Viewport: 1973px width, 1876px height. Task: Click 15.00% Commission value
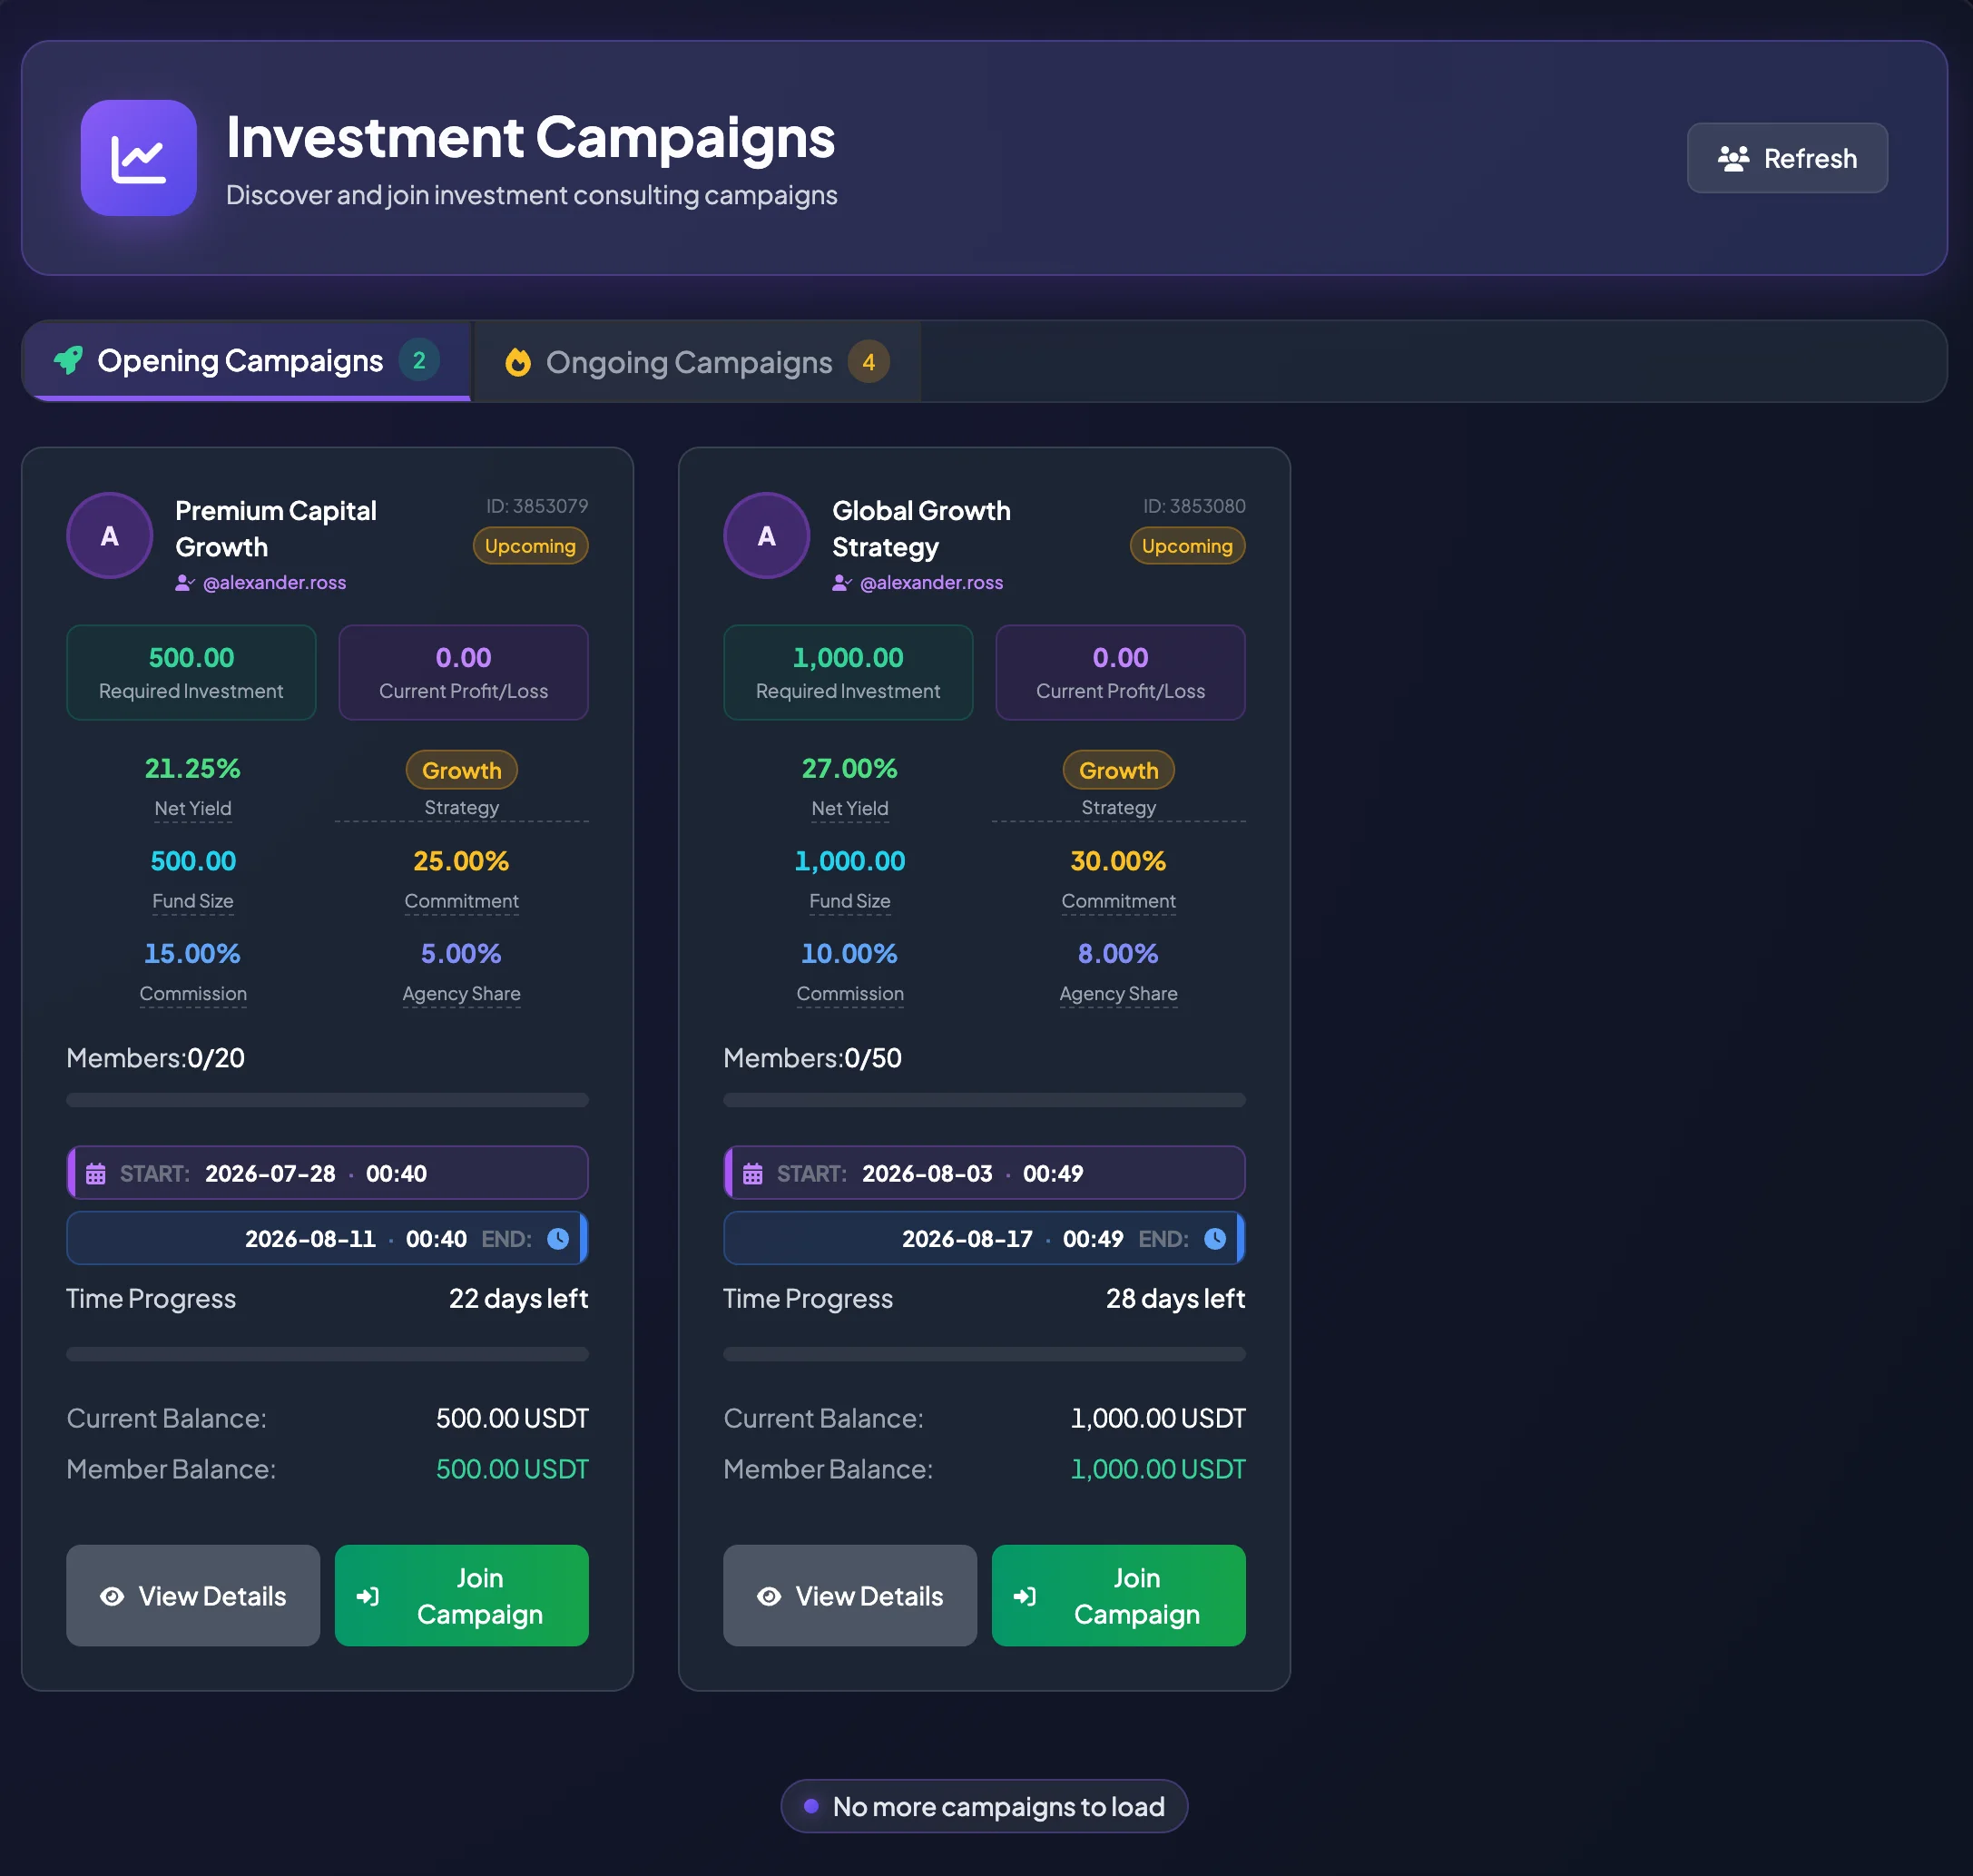193,954
